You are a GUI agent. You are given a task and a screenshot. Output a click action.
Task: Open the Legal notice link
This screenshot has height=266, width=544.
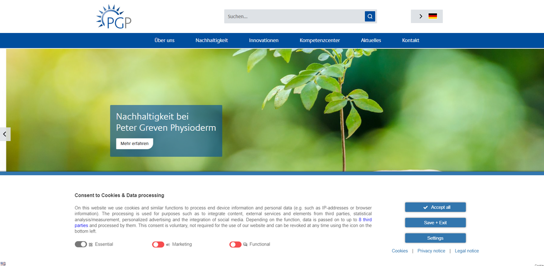(467, 251)
